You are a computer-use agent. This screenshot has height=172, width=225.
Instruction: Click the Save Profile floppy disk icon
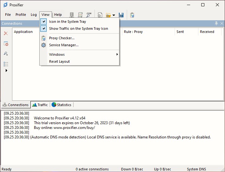tap(121, 15)
